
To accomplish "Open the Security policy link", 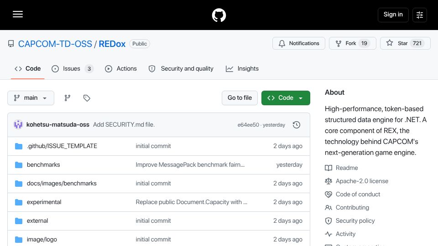I will (355, 221).
